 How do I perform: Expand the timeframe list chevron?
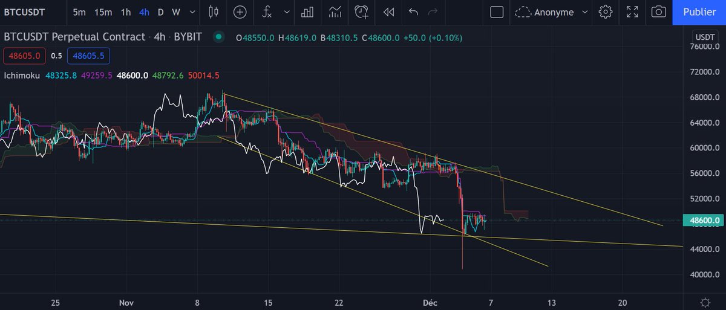coord(192,12)
